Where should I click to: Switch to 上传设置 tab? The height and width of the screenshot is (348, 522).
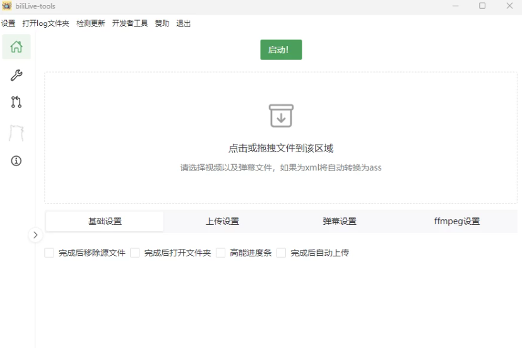222,221
